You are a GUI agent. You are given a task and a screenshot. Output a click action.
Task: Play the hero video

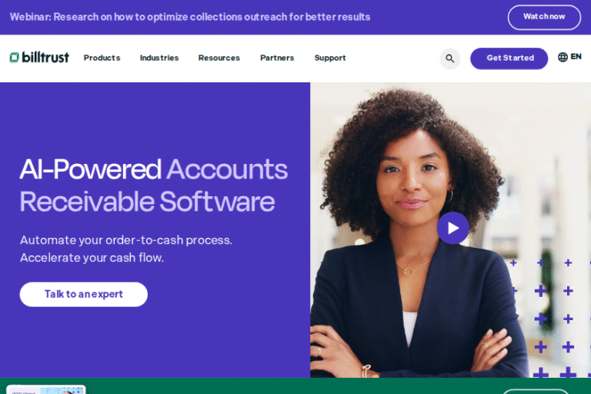click(x=453, y=228)
